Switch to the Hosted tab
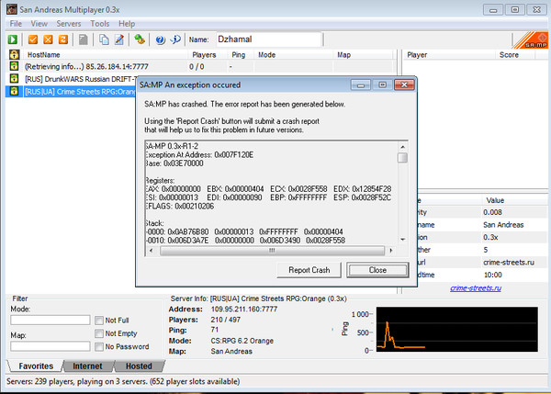Viewport: 551px width, 394px height. click(x=139, y=366)
